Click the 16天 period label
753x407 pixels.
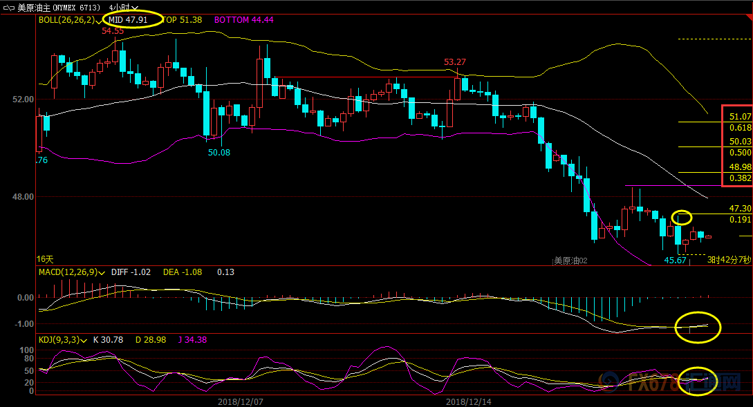point(45,259)
